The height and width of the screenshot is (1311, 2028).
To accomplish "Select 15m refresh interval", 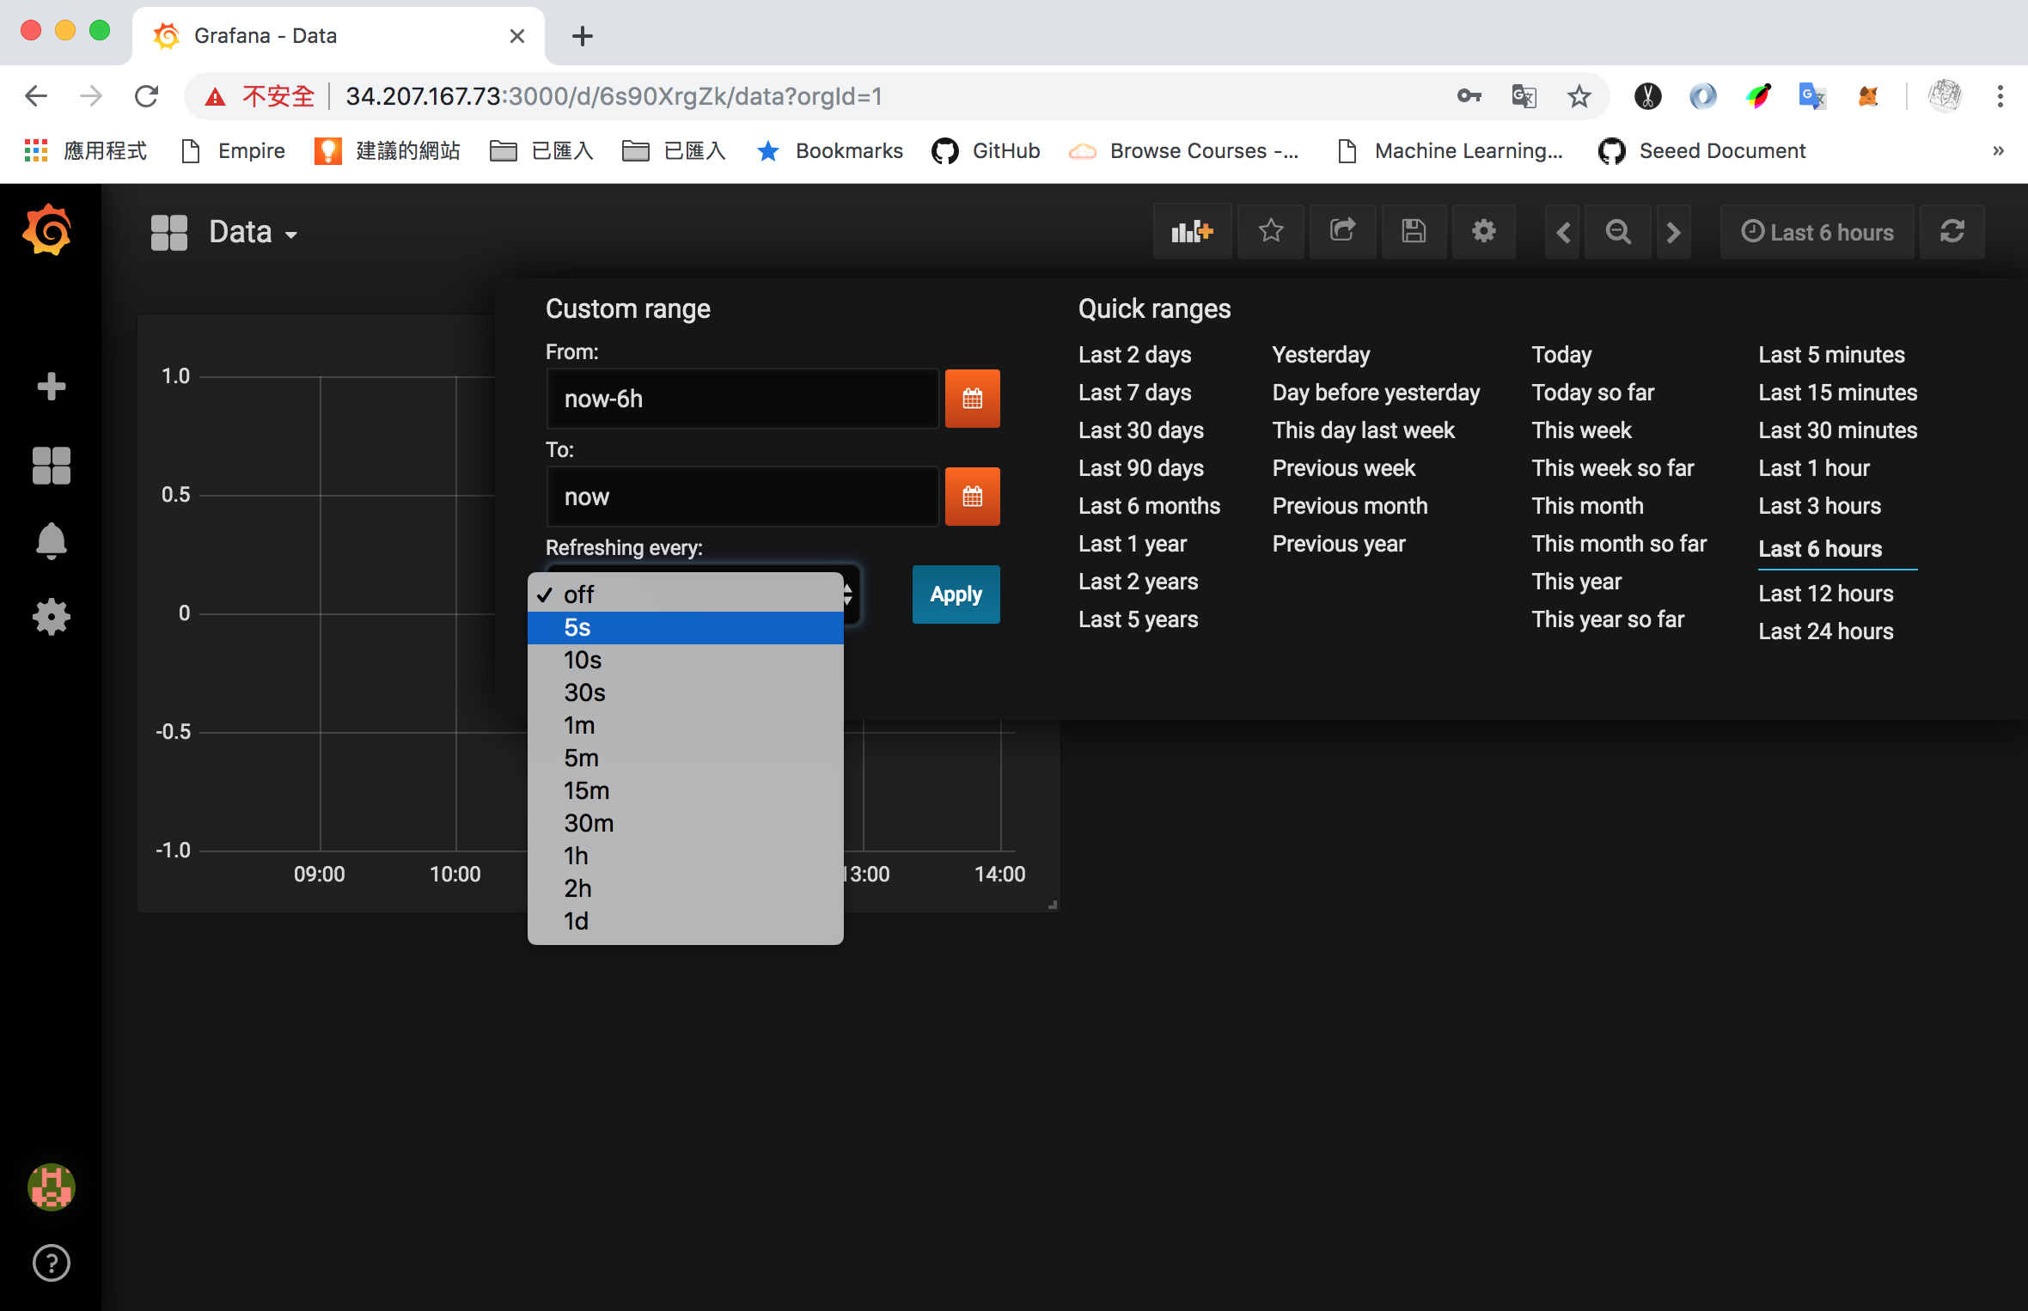I will (686, 791).
